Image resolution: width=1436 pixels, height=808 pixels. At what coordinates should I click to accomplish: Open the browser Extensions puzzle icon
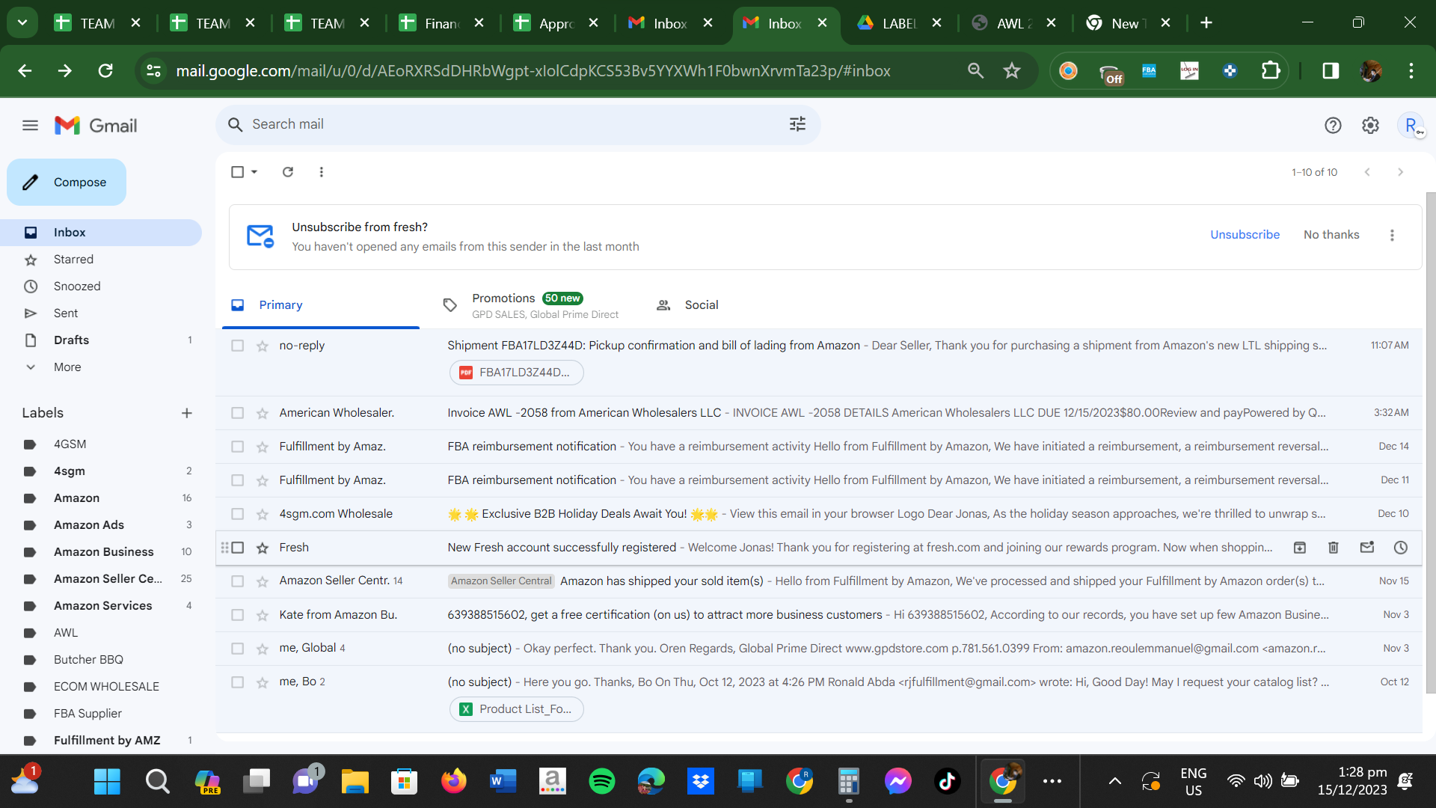pyautogui.click(x=1271, y=71)
